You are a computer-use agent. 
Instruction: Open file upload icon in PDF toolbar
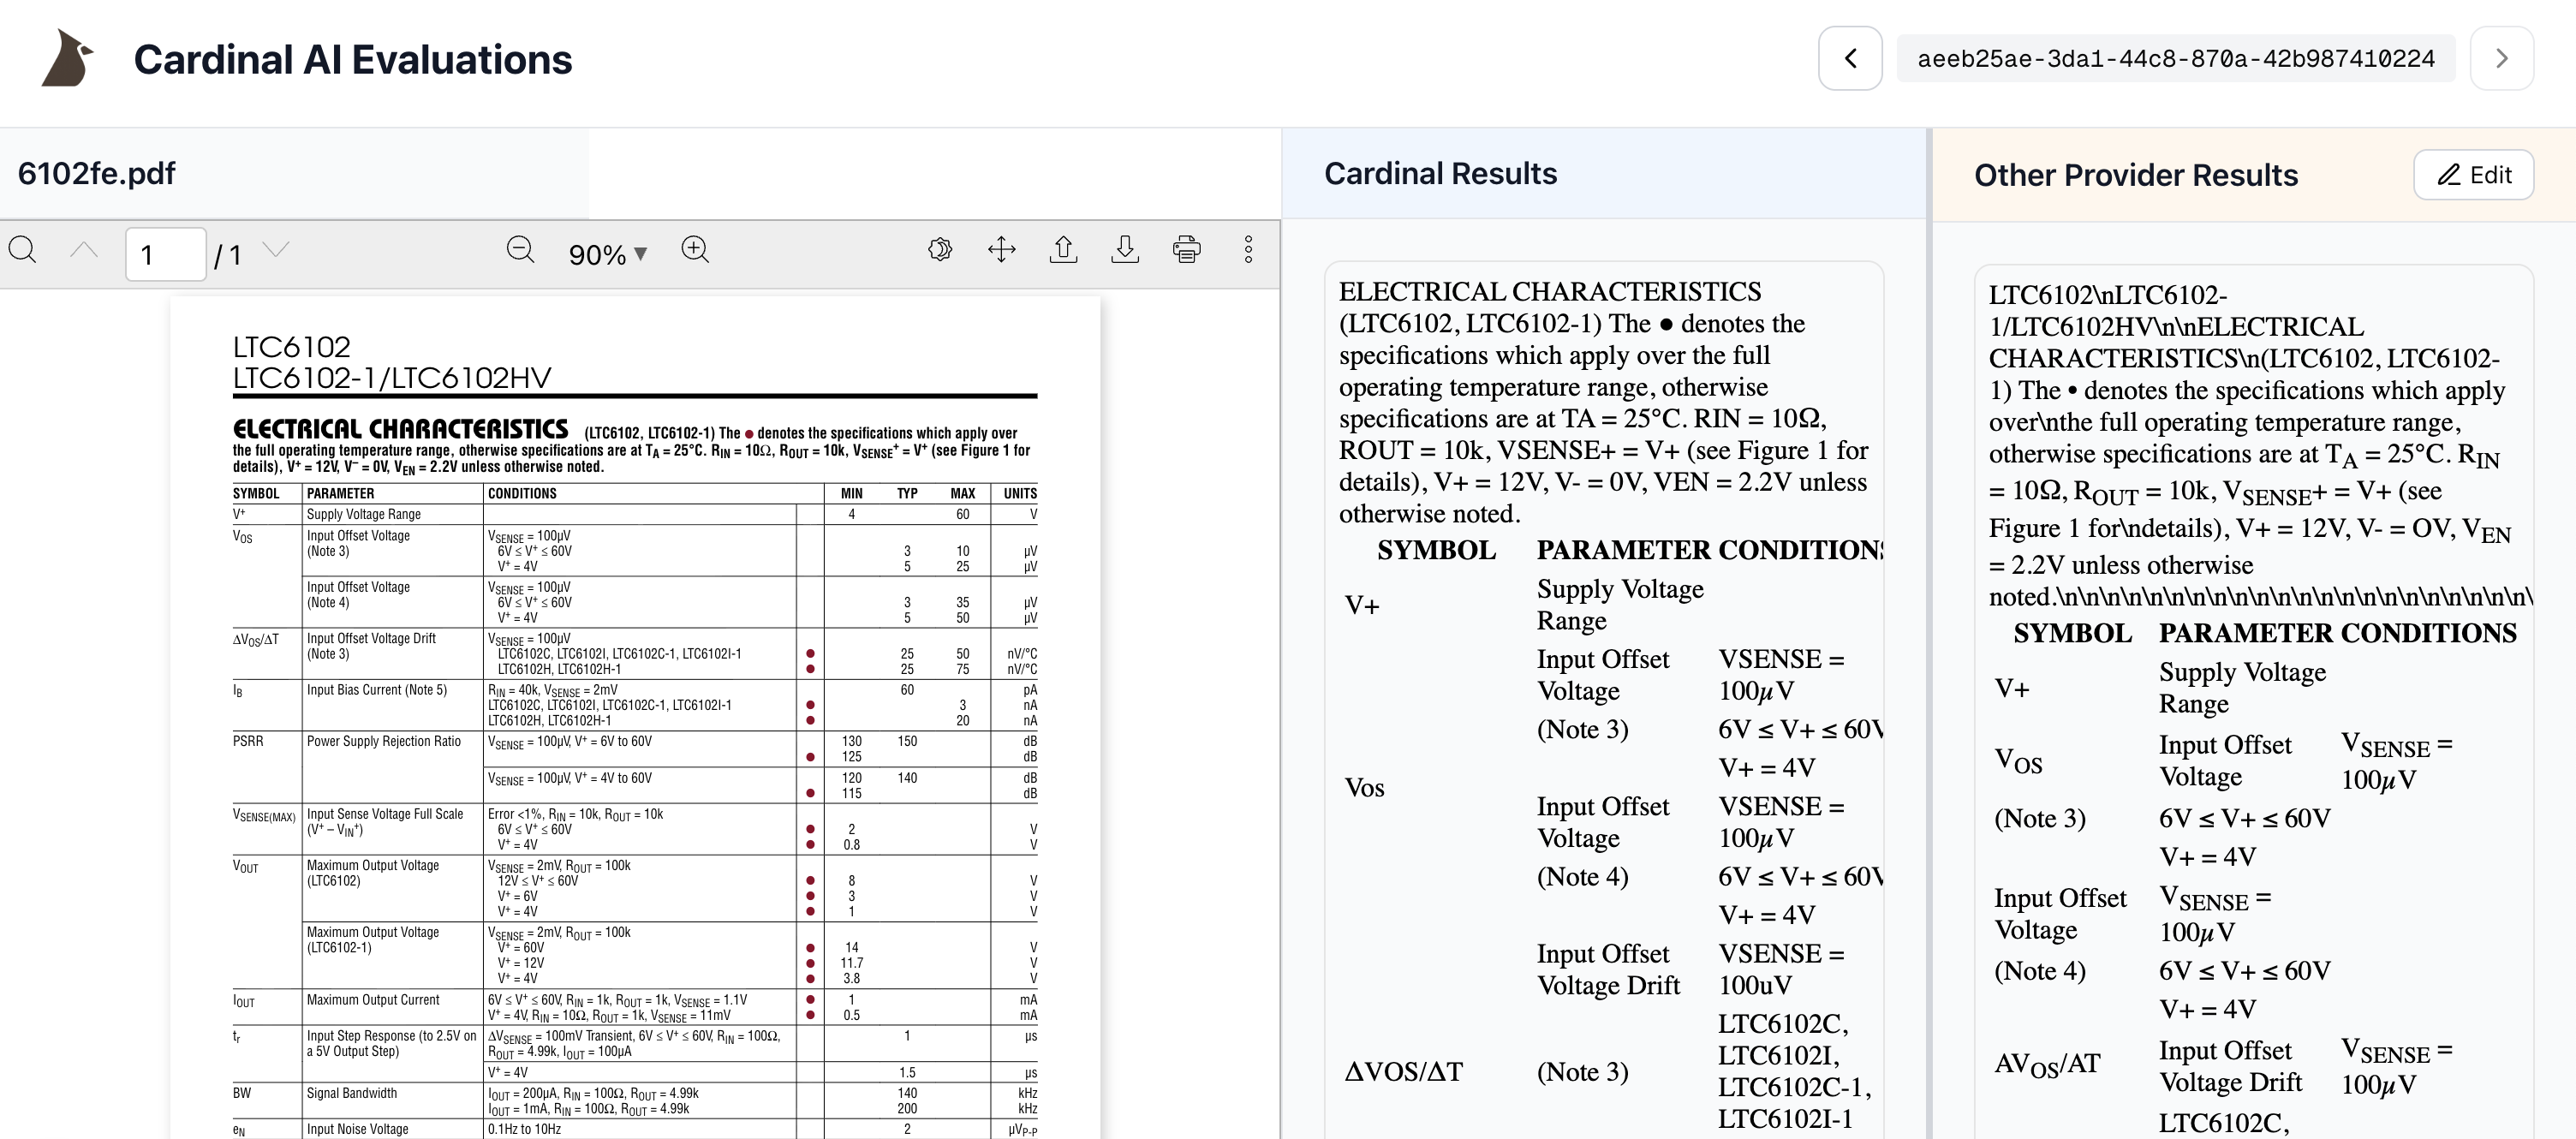pos(1063,250)
